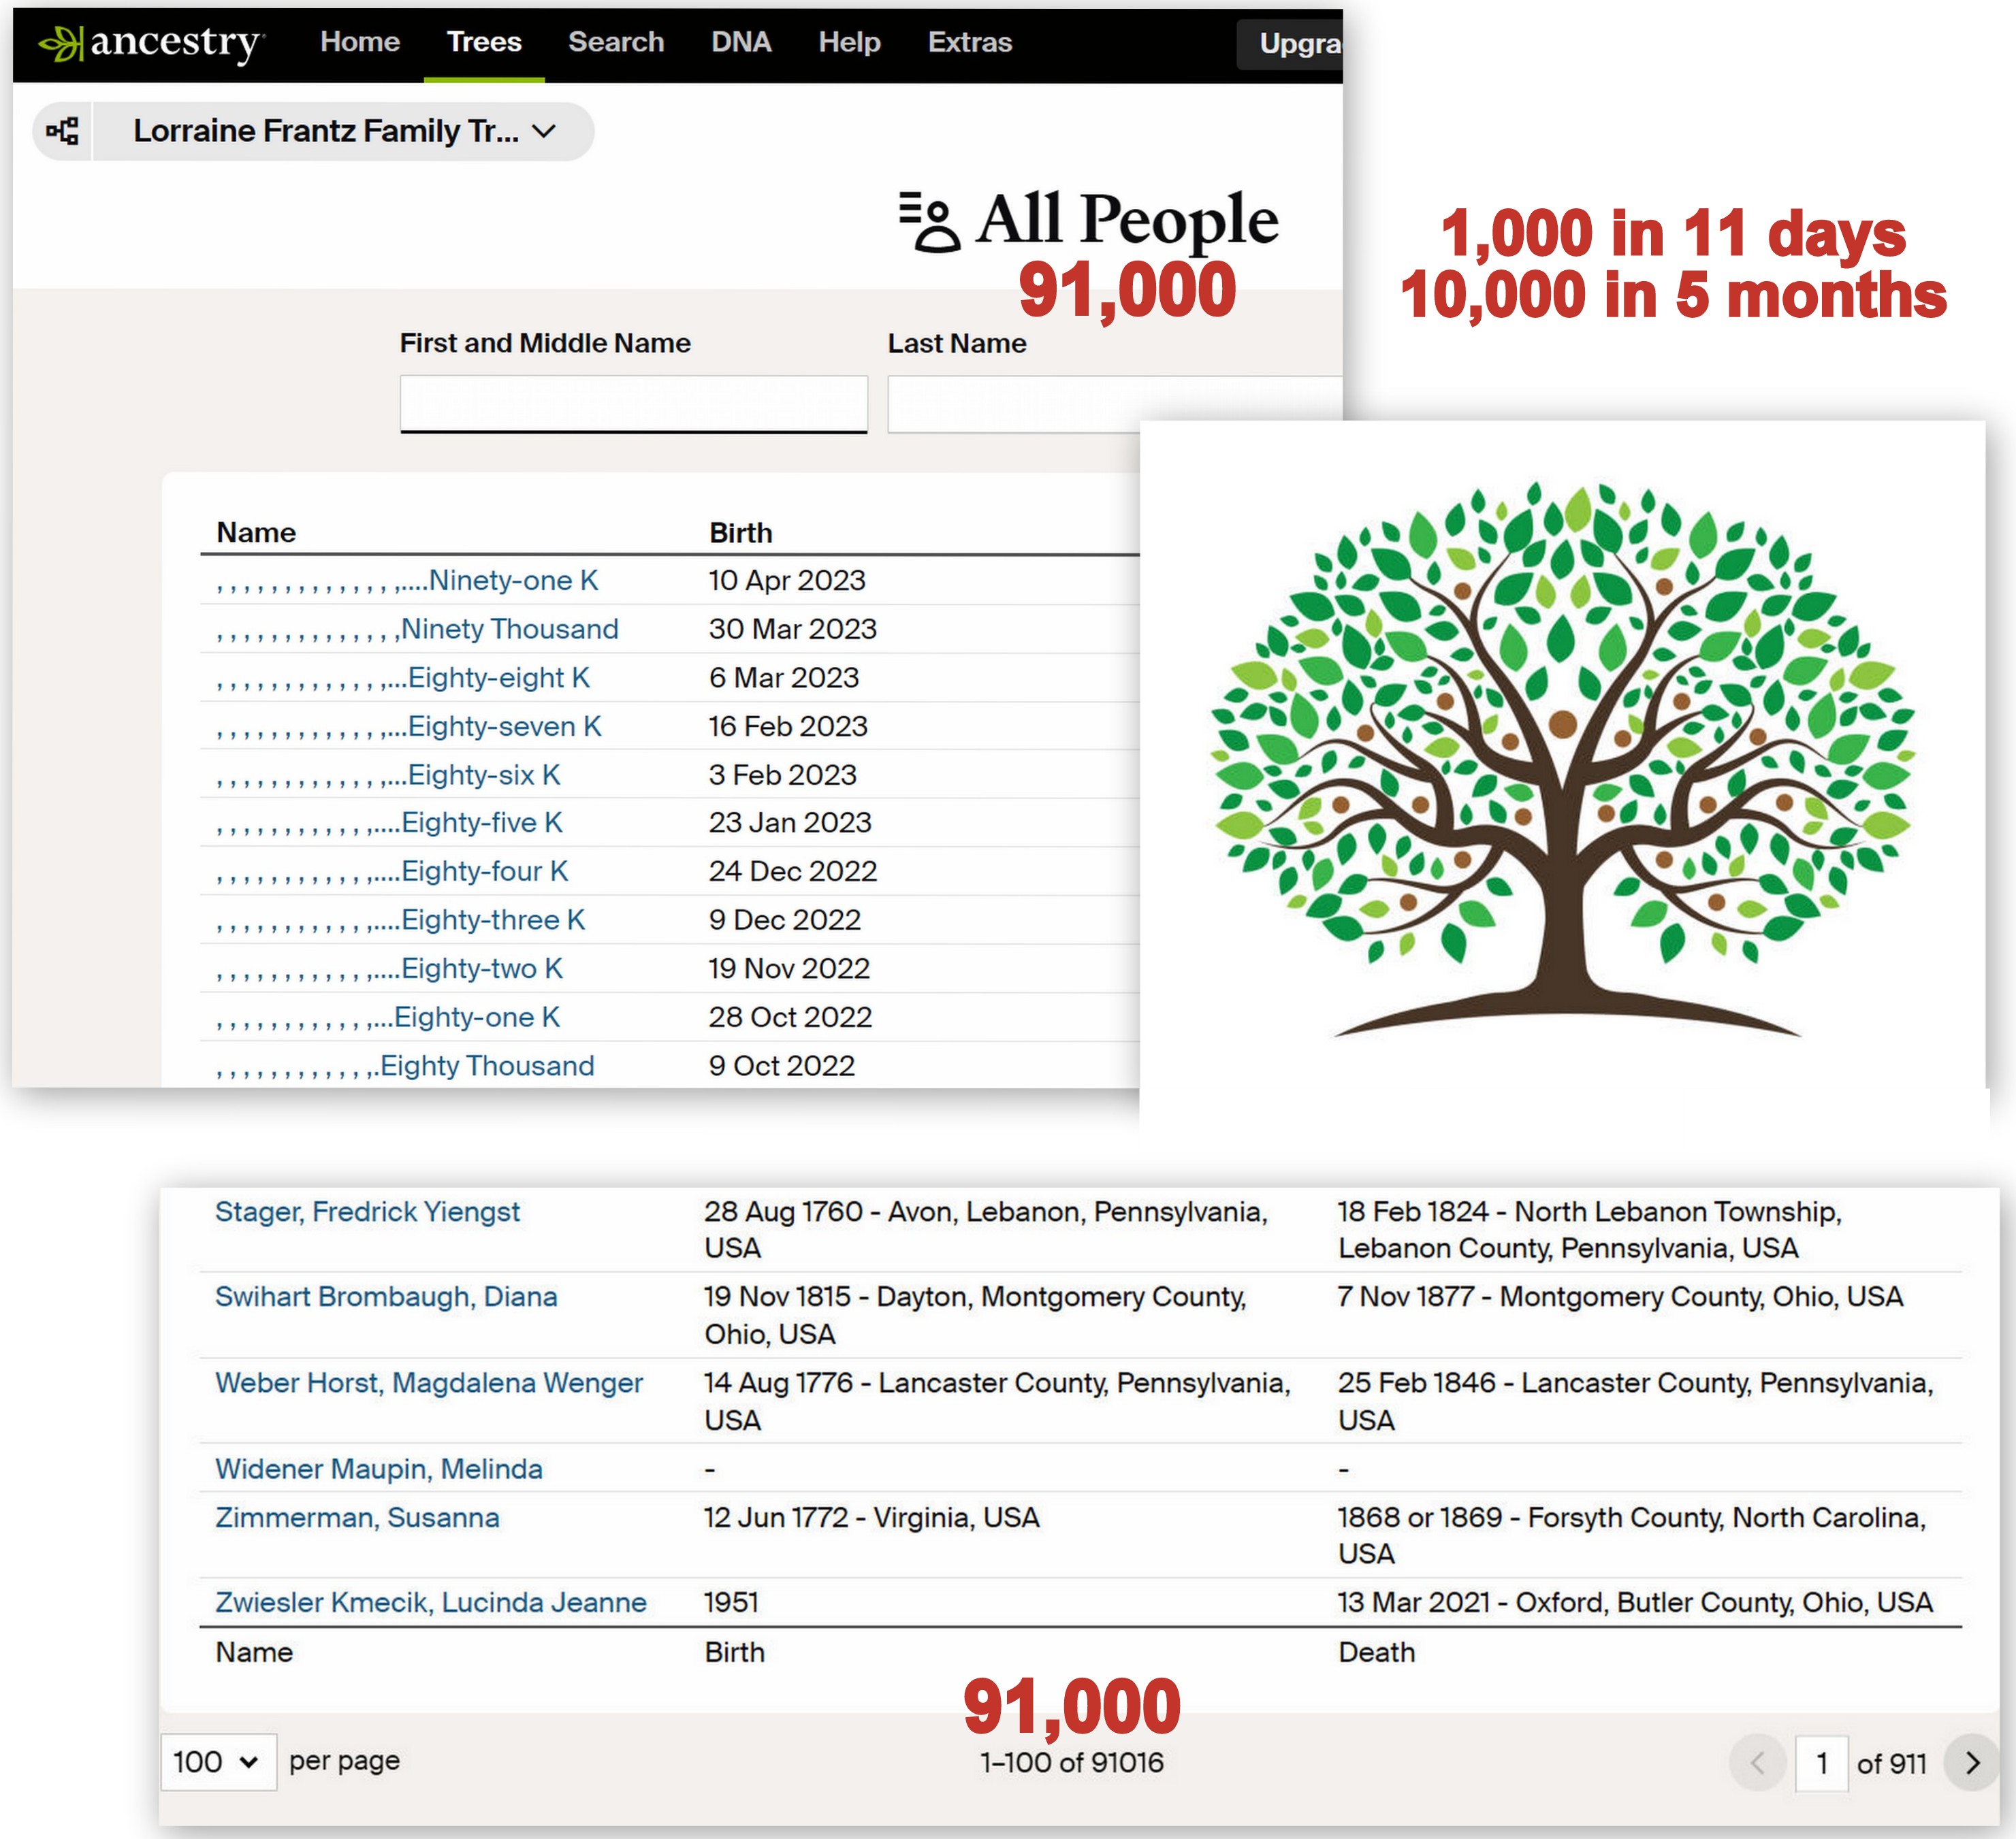Click the page number box
Viewport: 2016px width, 1839px height.
click(1821, 1763)
